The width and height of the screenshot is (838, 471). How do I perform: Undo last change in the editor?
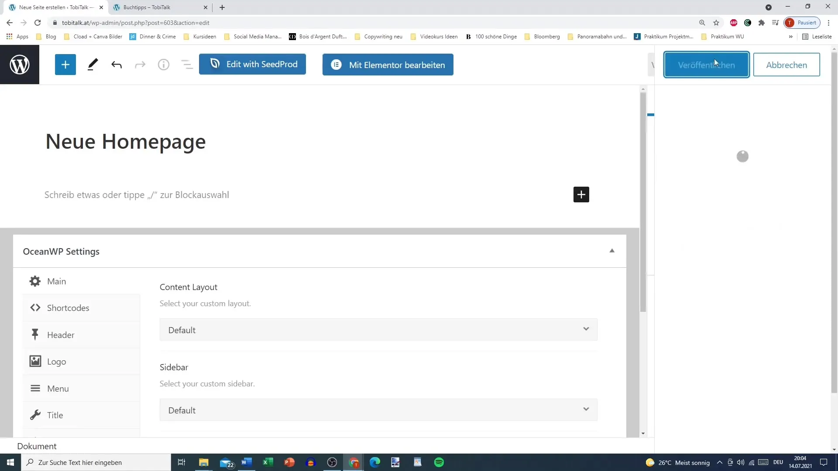tap(116, 65)
